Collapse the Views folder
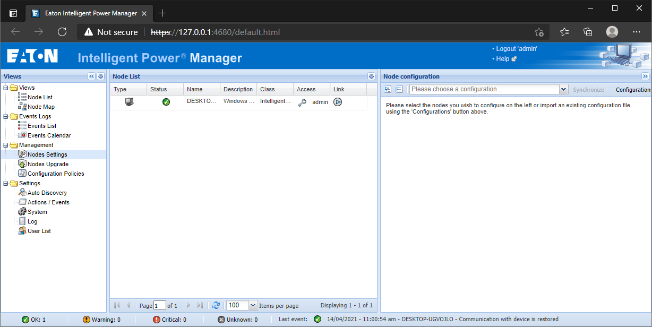The image size is (652, 327). click(5, 88)
